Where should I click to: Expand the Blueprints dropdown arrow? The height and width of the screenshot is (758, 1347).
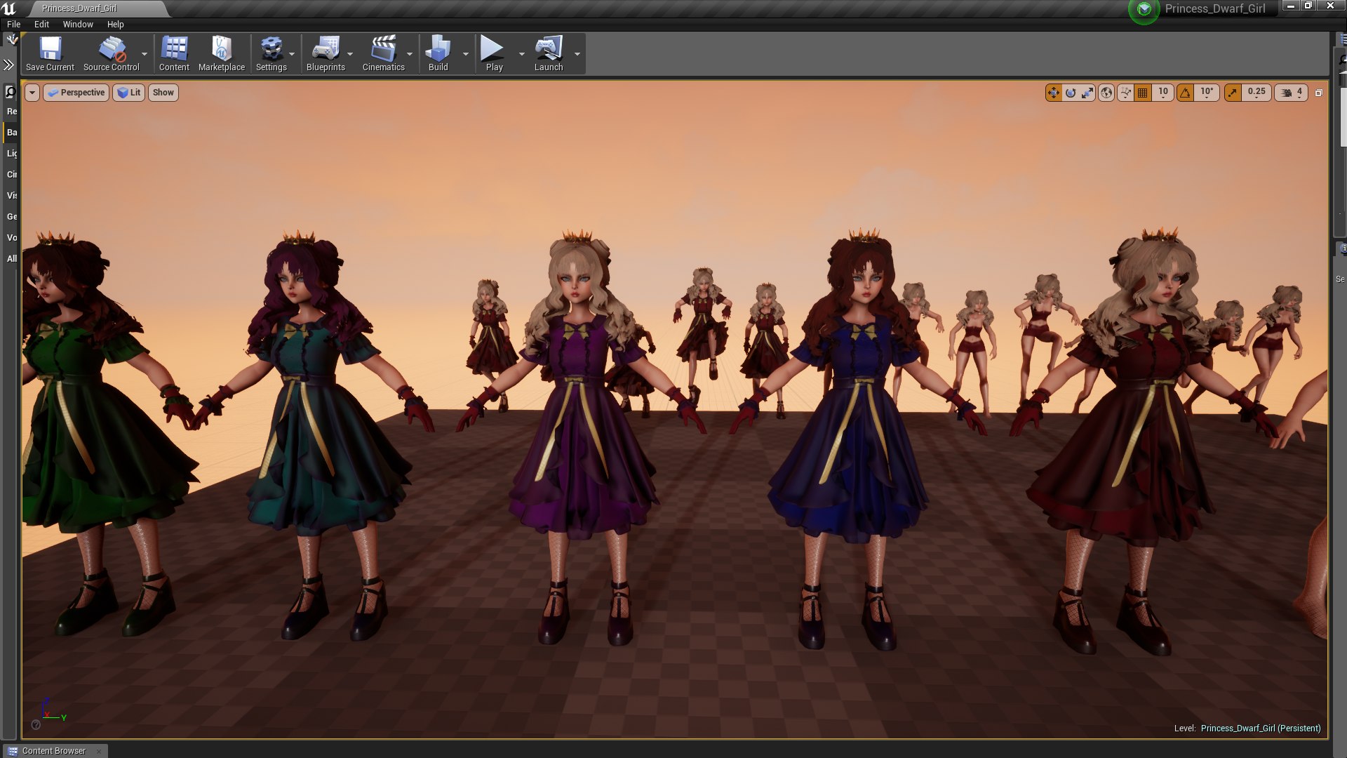350,54
